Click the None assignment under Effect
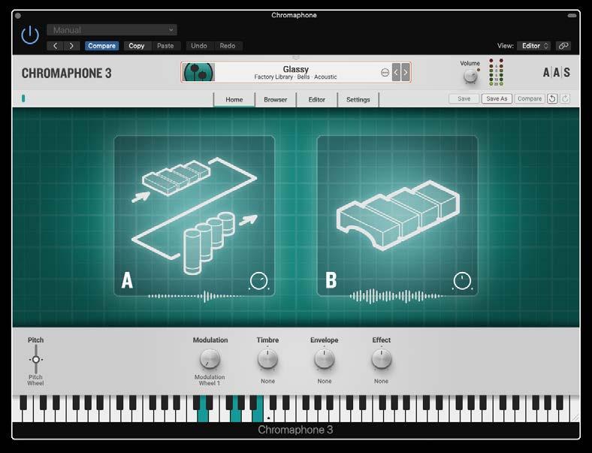Image resolution: width=592 pixels, height=453 pixels. [x=381, y=382]
